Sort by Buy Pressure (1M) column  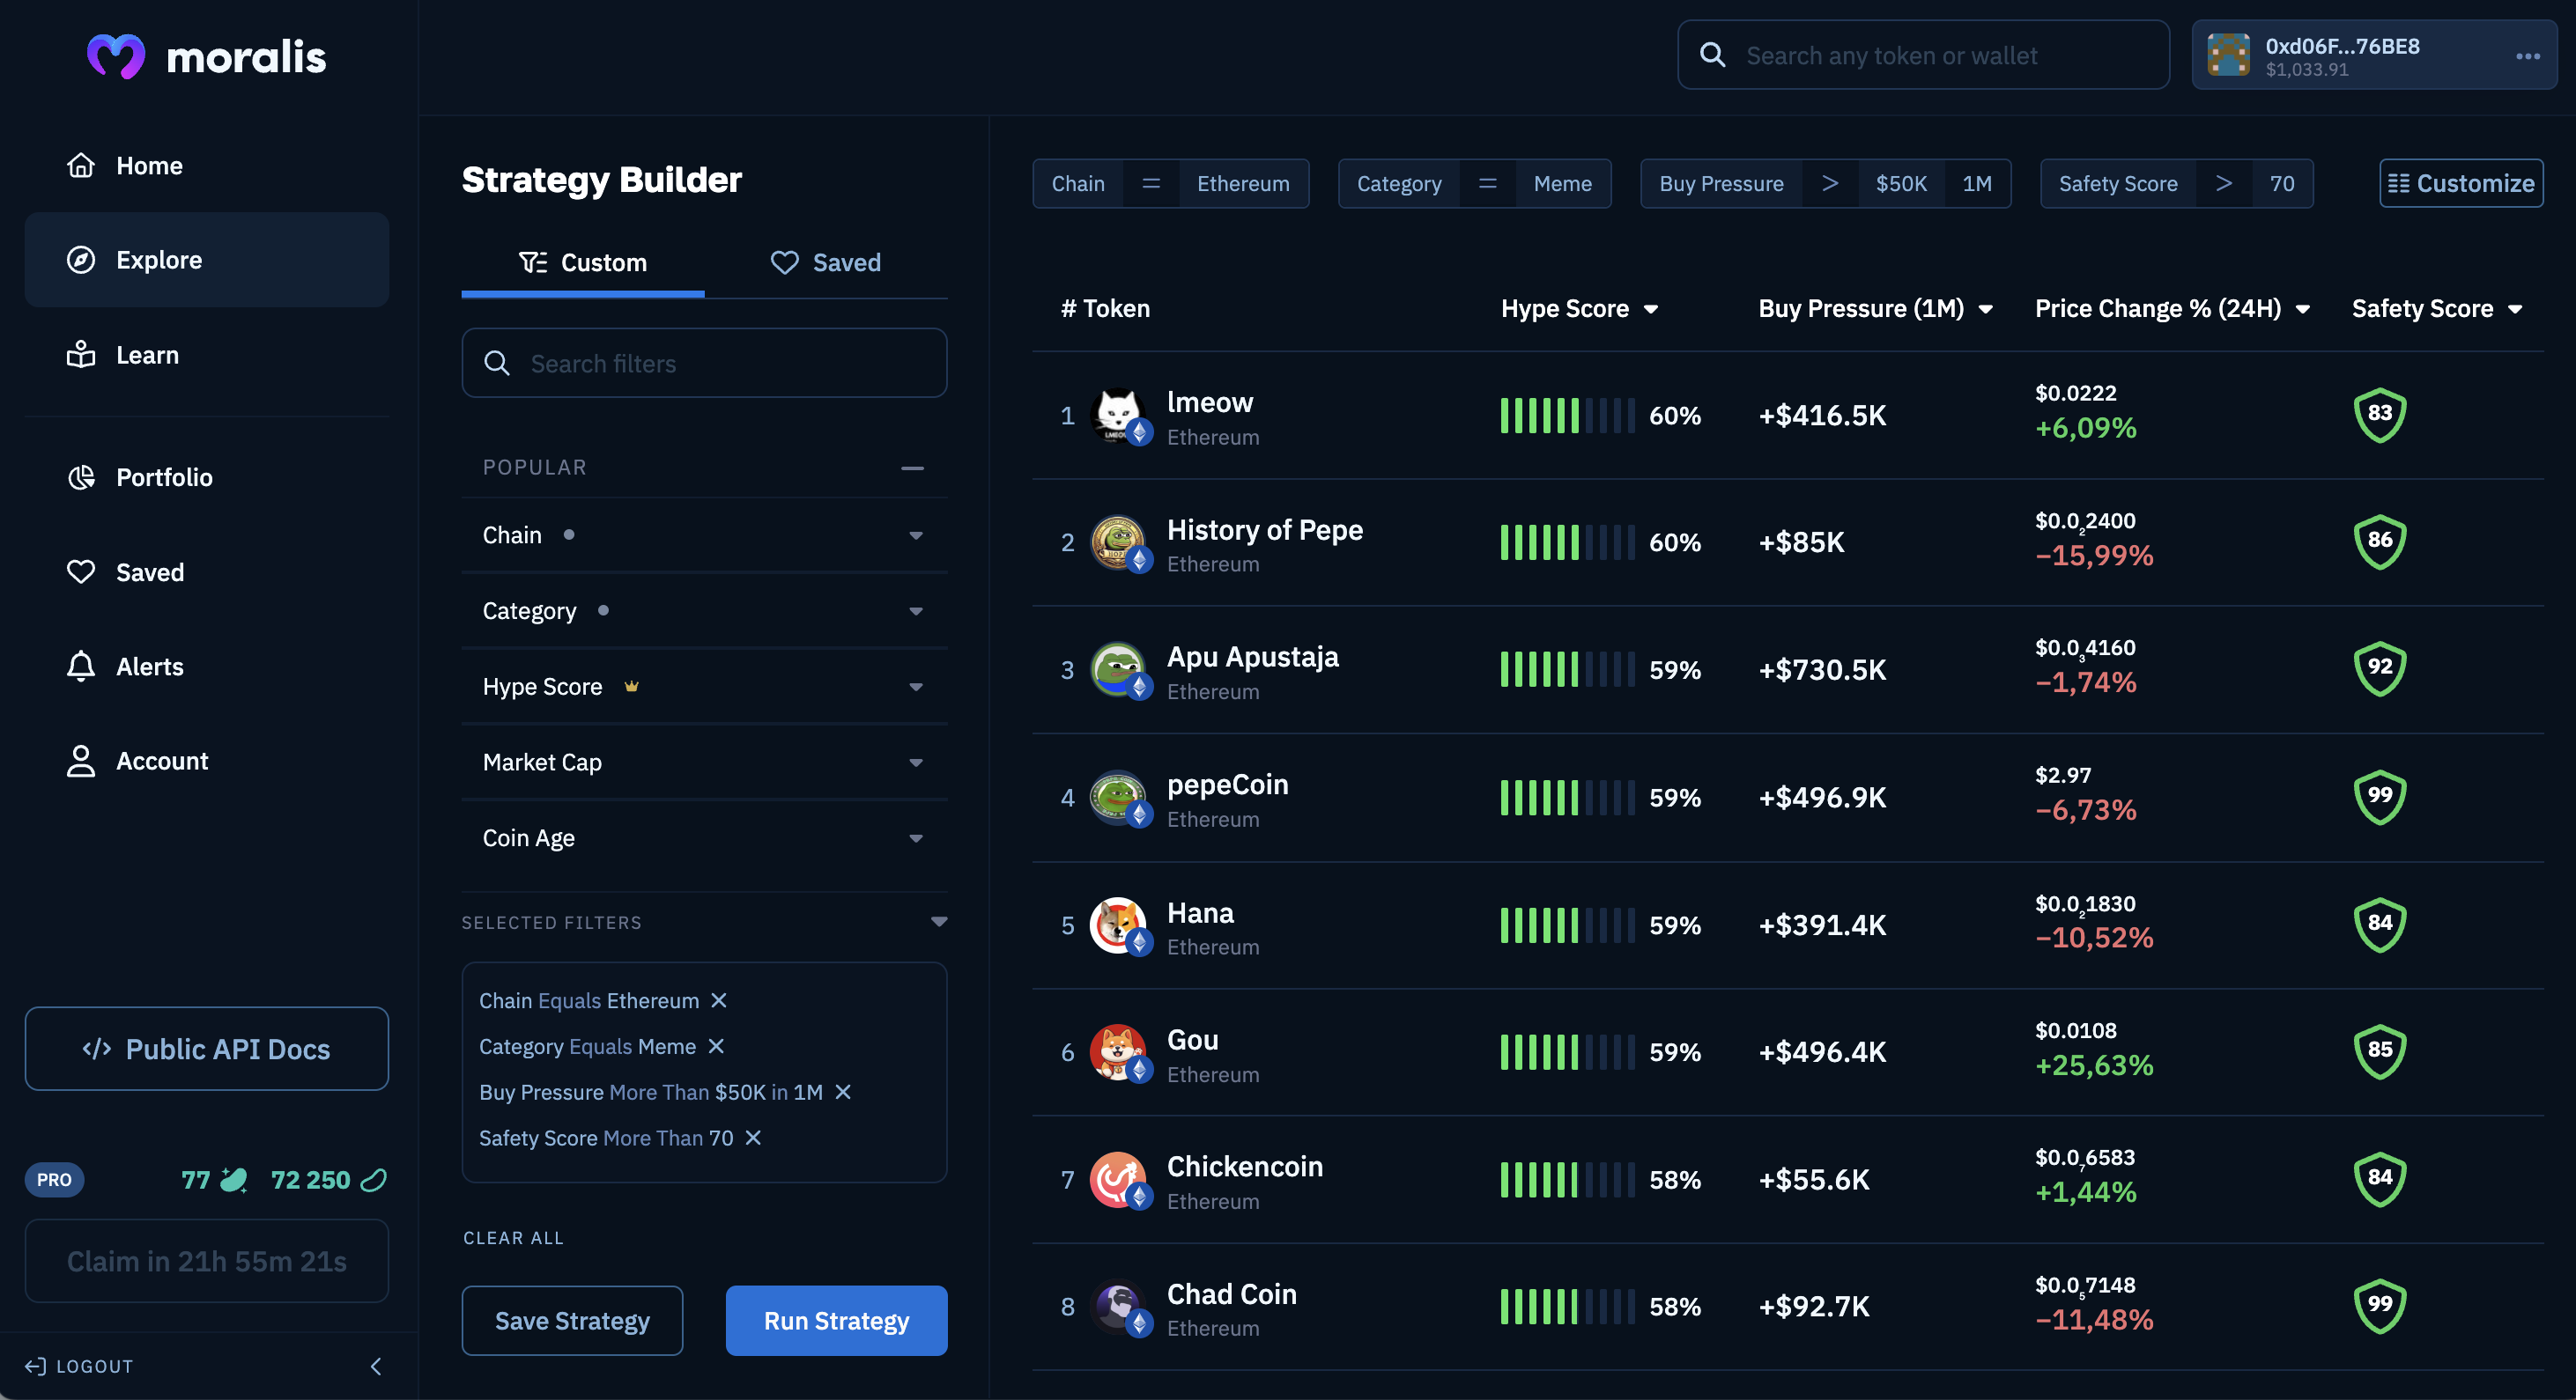click(x=1876, y=309)
